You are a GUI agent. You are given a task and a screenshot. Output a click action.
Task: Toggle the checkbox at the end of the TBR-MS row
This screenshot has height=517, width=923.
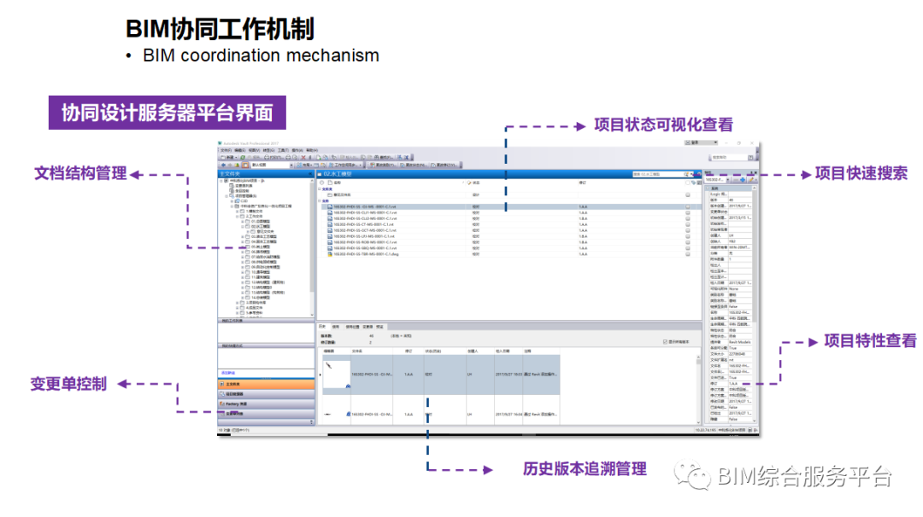(687, 253)
